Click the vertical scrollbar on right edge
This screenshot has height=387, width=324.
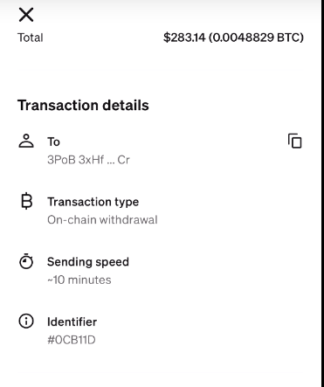point(322,193)
